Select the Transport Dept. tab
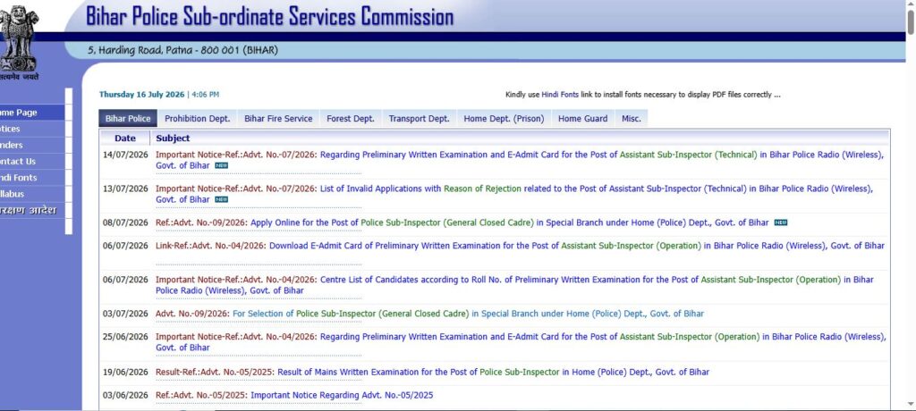 419,119
